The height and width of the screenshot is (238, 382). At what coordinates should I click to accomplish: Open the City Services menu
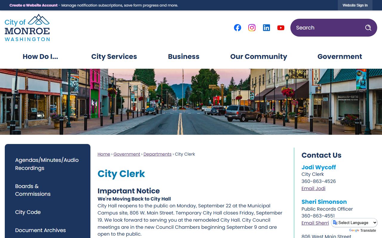click(x=114, y=57)
